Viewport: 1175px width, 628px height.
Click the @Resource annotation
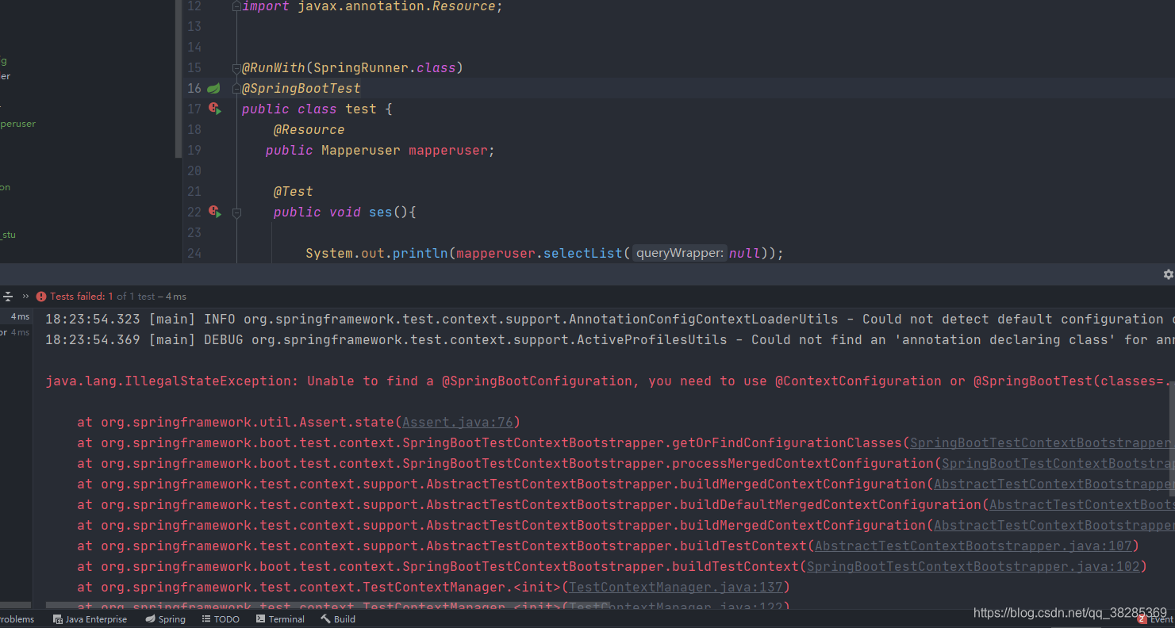309,130
